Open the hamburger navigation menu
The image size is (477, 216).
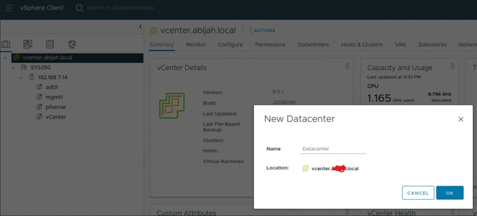click(x=8, y=8)
